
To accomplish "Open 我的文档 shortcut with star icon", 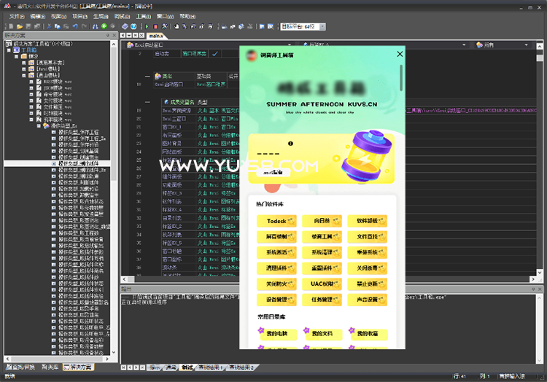I will pyautogui.click(x=322, y=334).
